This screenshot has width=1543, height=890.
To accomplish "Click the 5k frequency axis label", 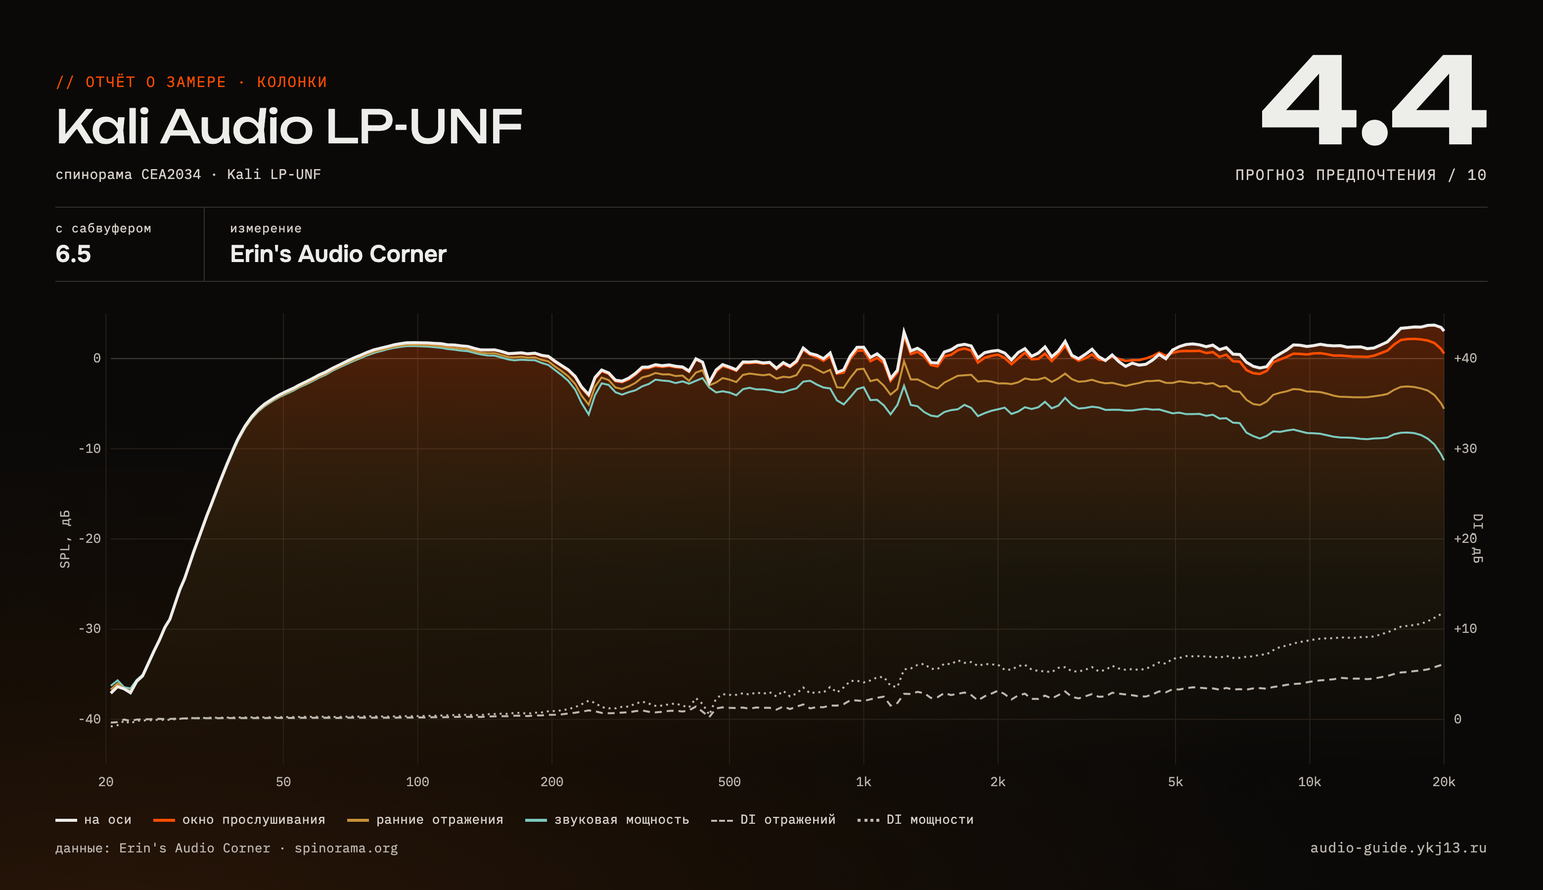I will 1176,782.
